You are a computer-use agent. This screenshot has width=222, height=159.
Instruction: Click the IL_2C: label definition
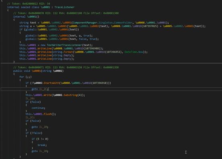30,117
